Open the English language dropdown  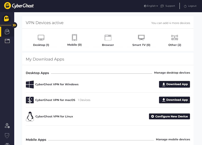(x=151, y=6)
